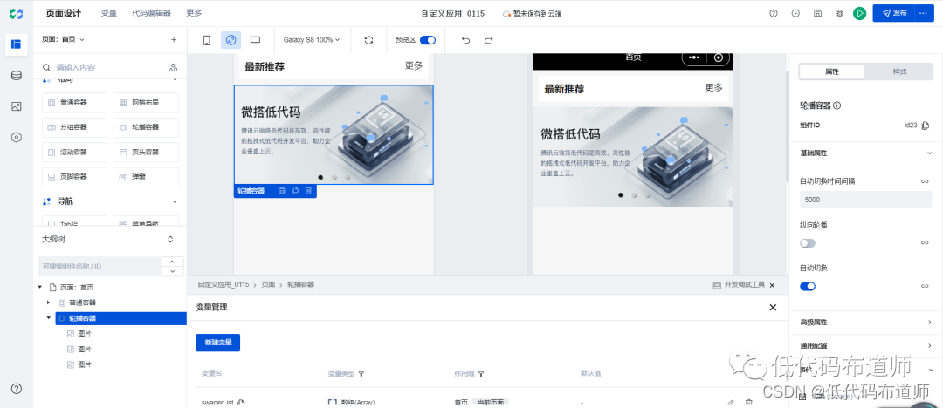The image size is (943, 408).
Task: Click the refresh canvas icon
Action: pyautogui.click(x=368, y=40)
